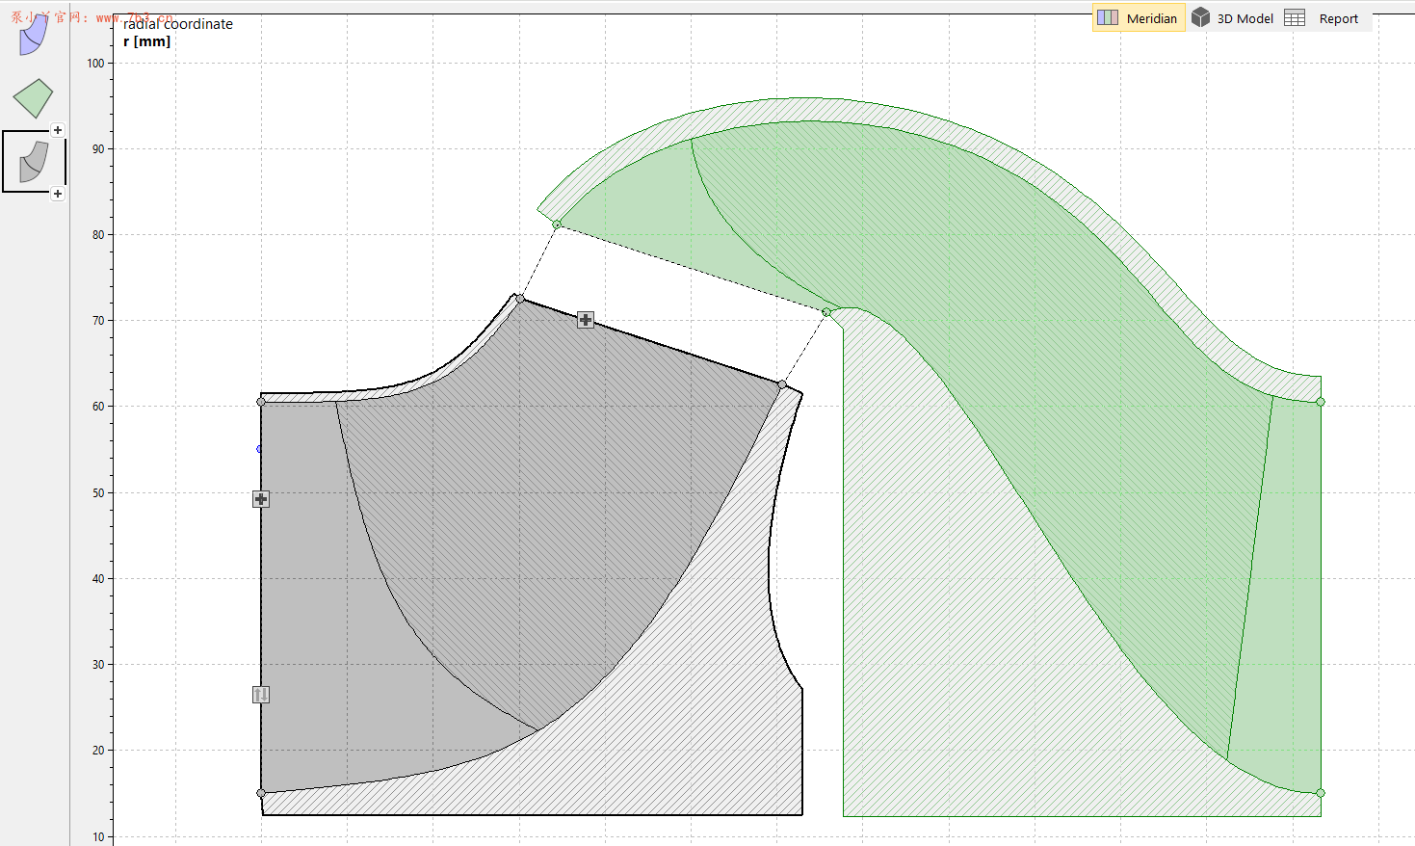Click the 3D Model cube icon
This screenshot has height=846, width=1415.
click(1200, 17)
